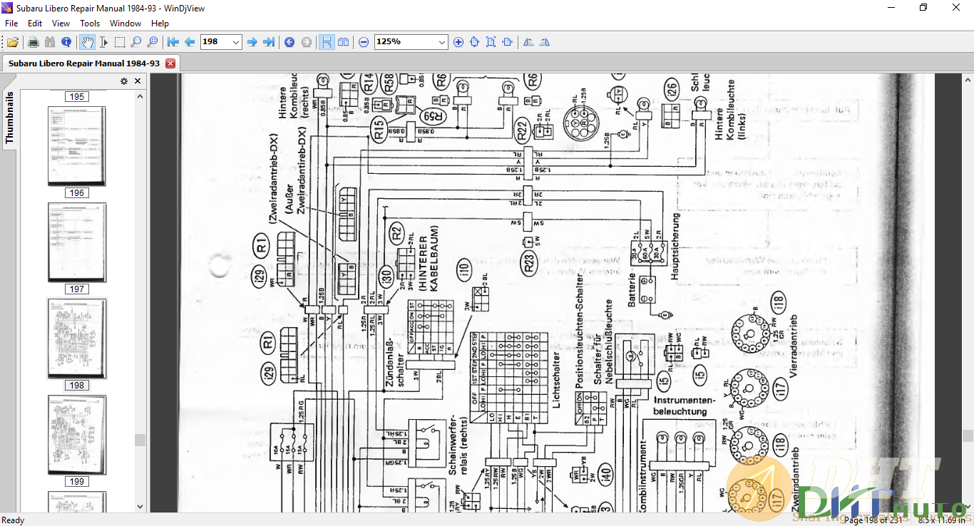Zoom in with the plus circle icon
974x526 pixels.
pos(458,42)
